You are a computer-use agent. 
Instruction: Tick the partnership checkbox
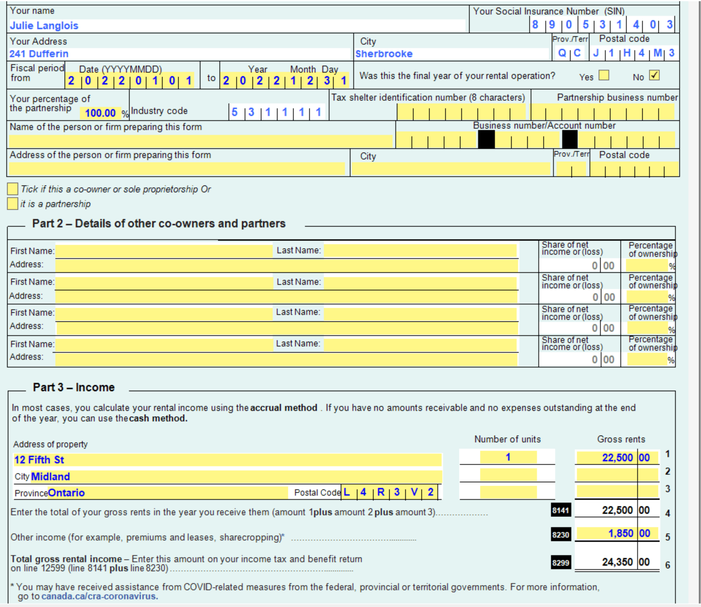(12, 204)
